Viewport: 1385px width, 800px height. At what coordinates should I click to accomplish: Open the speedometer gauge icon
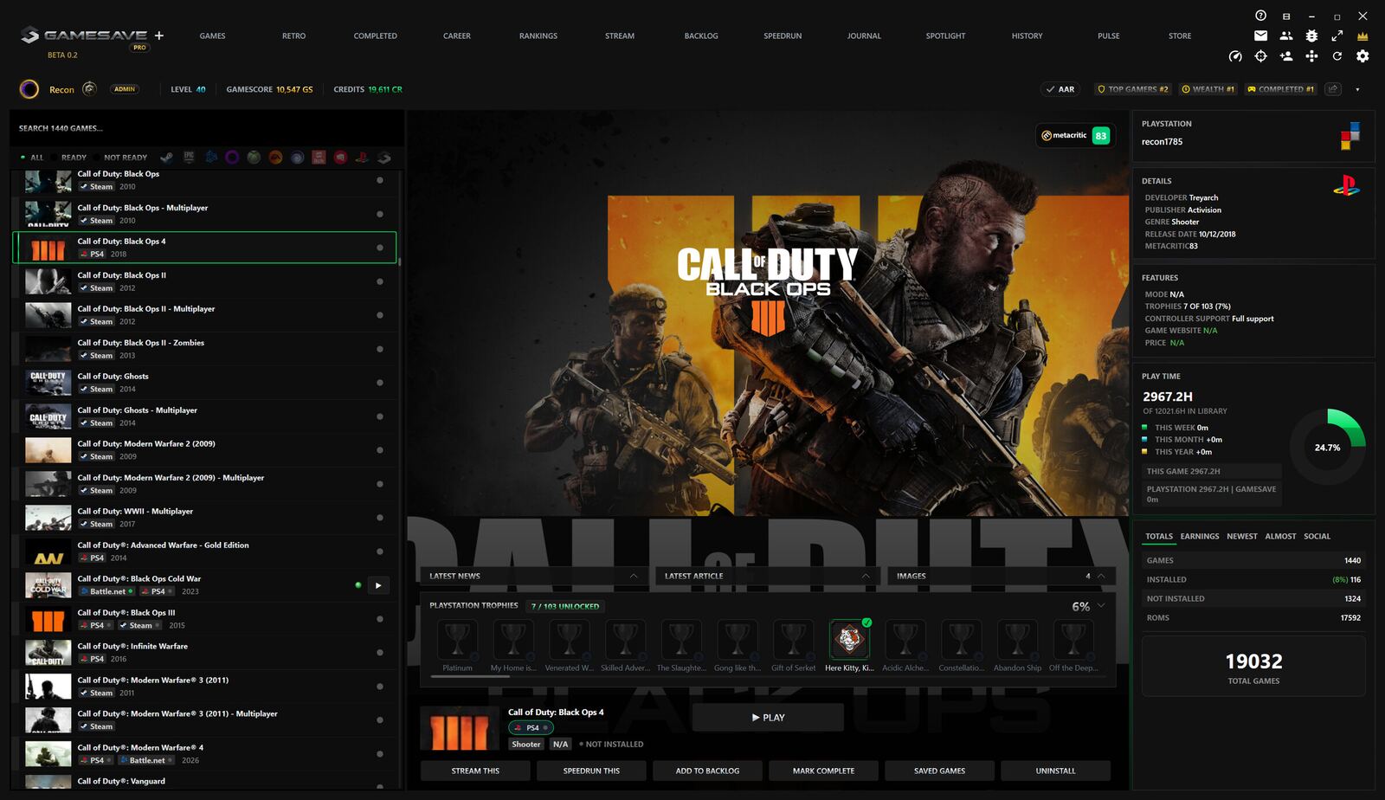click(1235, 56)
